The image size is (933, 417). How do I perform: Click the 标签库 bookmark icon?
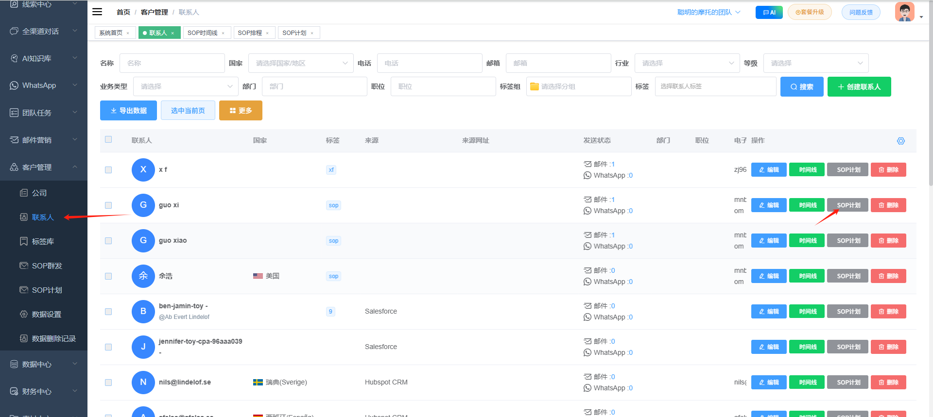[24, 241]
